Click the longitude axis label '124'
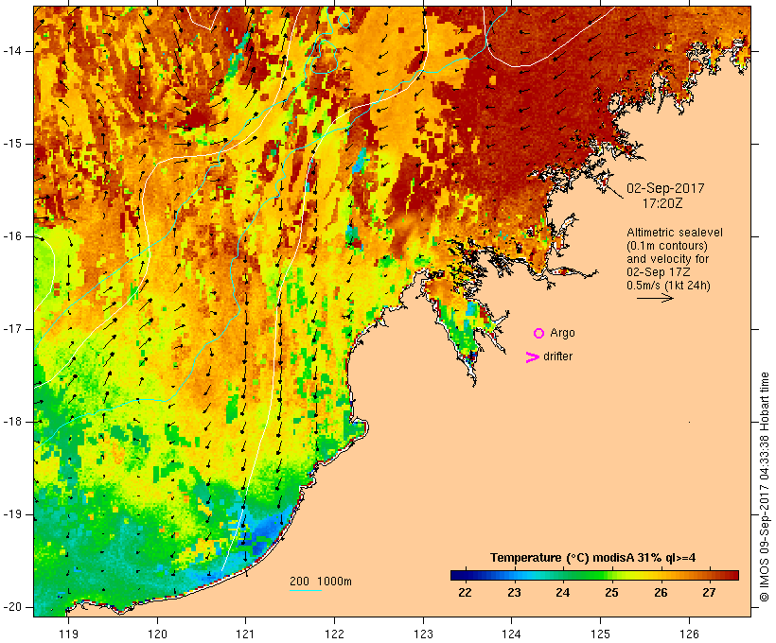776x643 pixels. [512, 634]
